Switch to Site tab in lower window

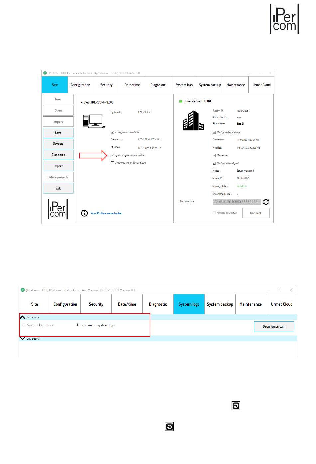point(34,304)
